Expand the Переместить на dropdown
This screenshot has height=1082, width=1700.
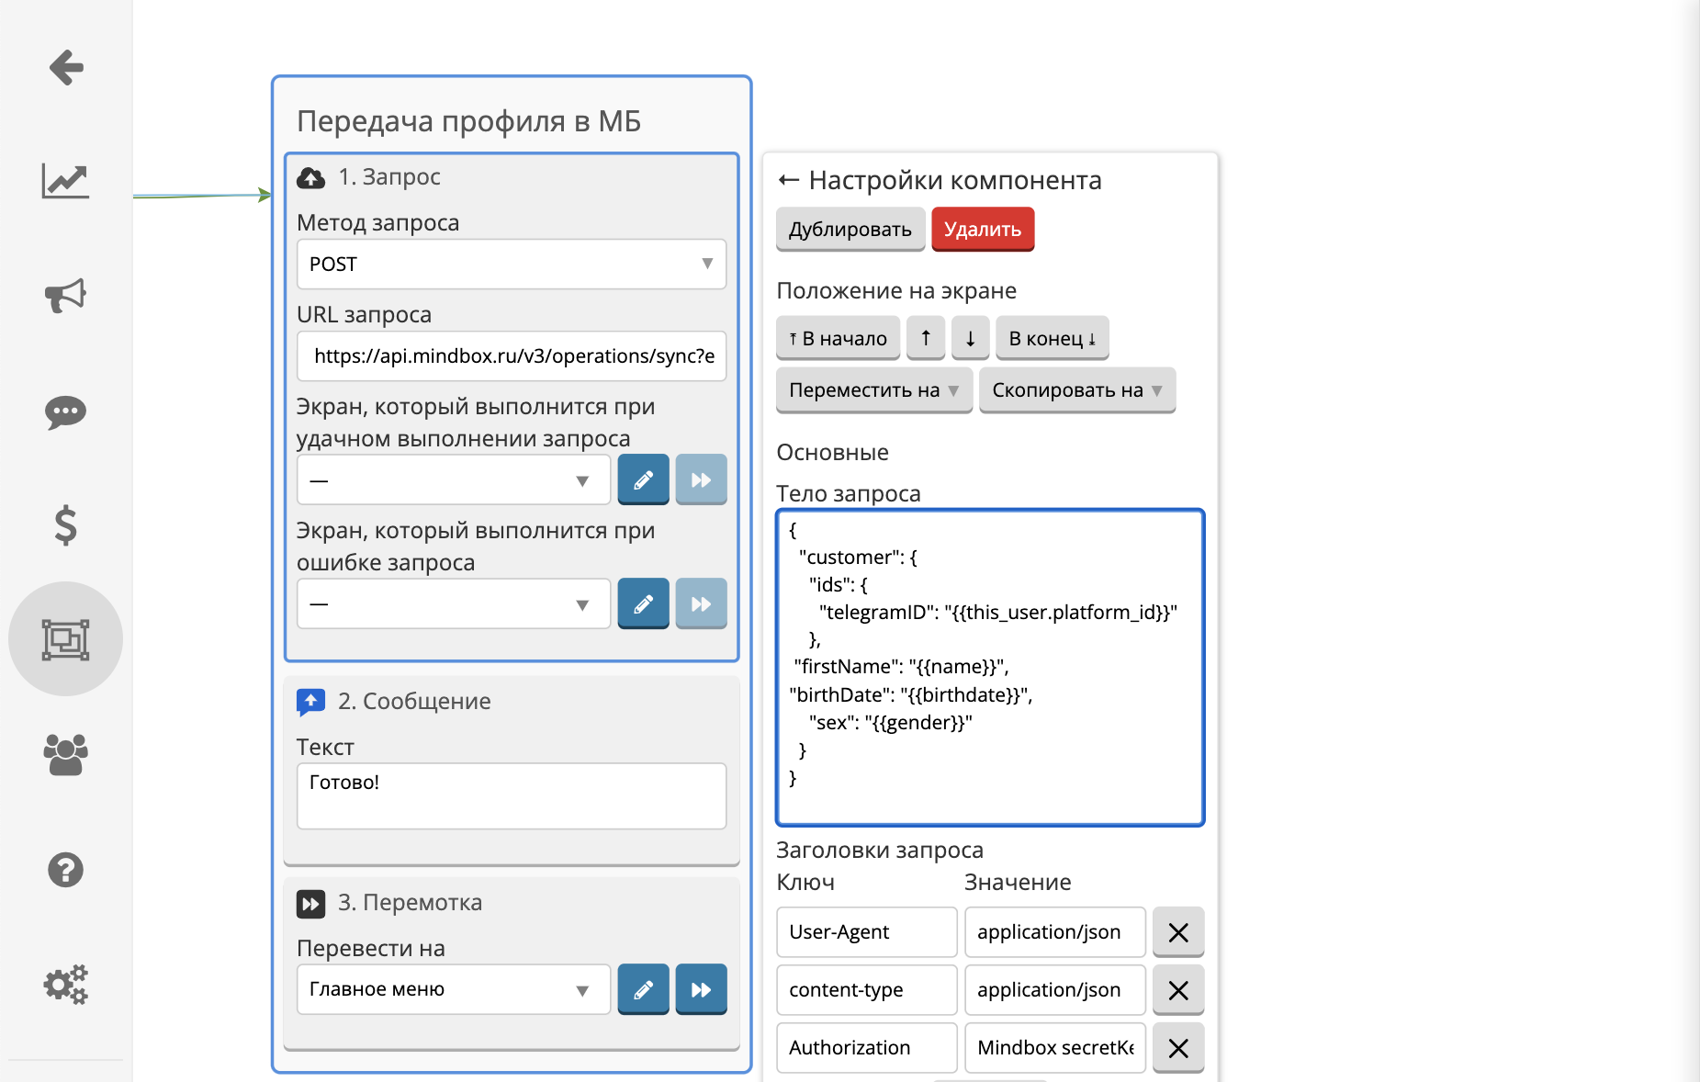point(873,390)
